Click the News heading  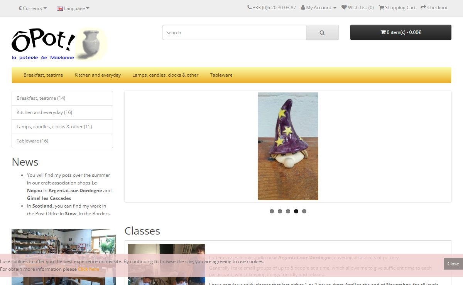25,162
